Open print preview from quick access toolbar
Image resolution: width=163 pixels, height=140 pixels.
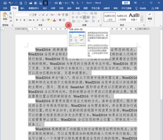[21, 3]
